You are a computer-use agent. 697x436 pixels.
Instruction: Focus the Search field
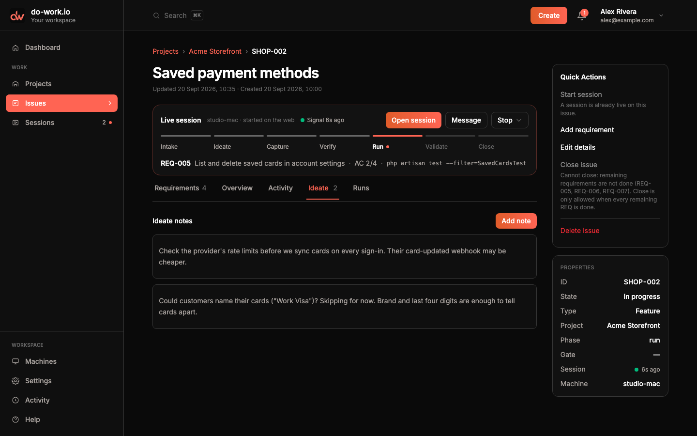point(178,16)
